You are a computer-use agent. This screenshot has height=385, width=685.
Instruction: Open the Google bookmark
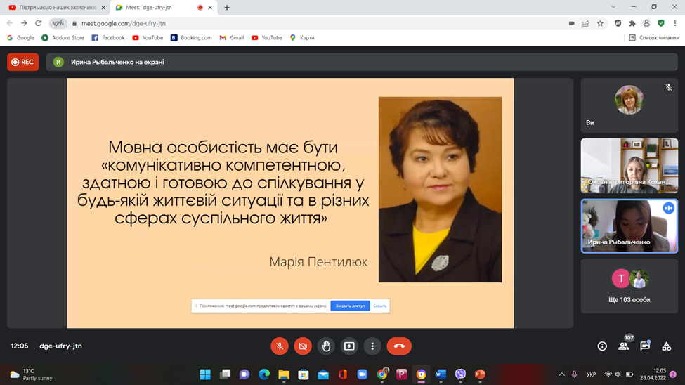click(x=20, y=37)
